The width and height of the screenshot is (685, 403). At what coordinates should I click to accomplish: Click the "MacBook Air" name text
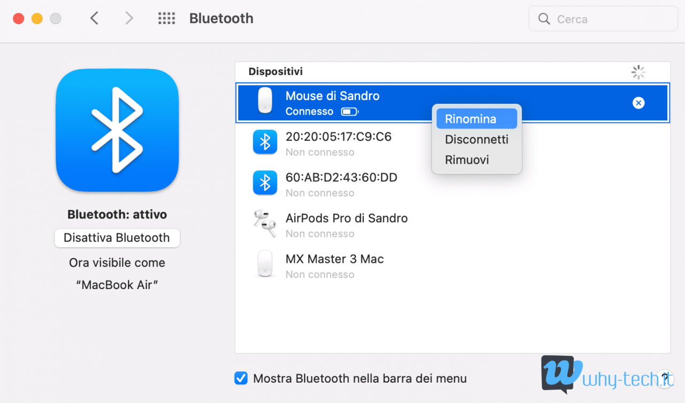[117, 285]
